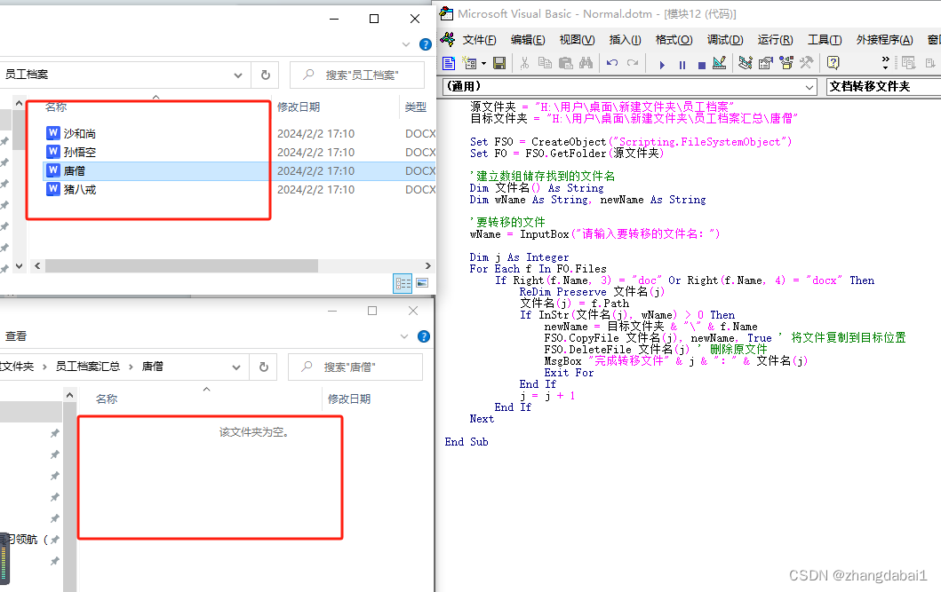Click 唐僧 breadcrumb segment
The width and height of the screenshot is (941, 592).
tap(153, 366)
